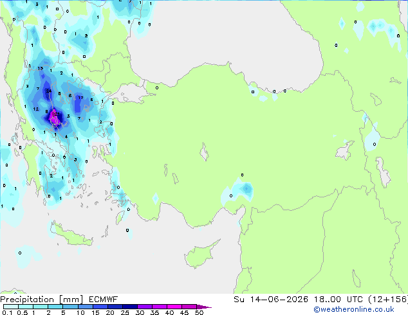Click the '24' precipitation value label
Screen dimensions: 408x315
pos(49,91)
